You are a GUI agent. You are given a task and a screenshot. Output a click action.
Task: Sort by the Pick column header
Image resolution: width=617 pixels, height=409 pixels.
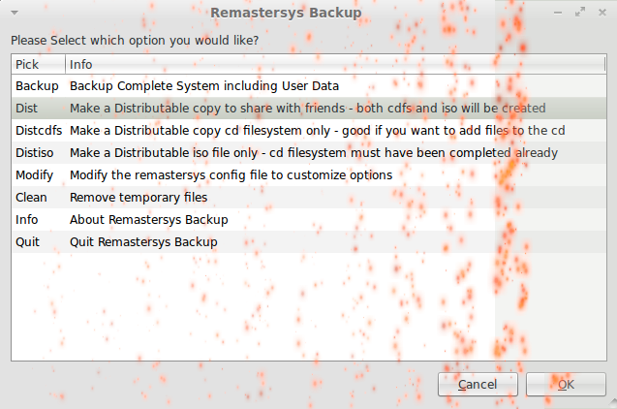[38, 64]
